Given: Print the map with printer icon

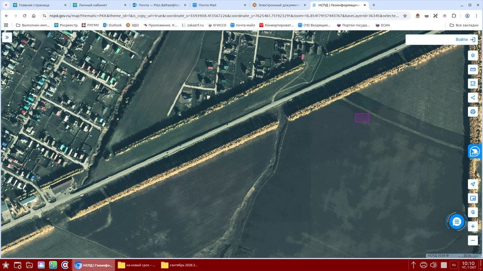Looking at the screenshot, I should 473,112.
